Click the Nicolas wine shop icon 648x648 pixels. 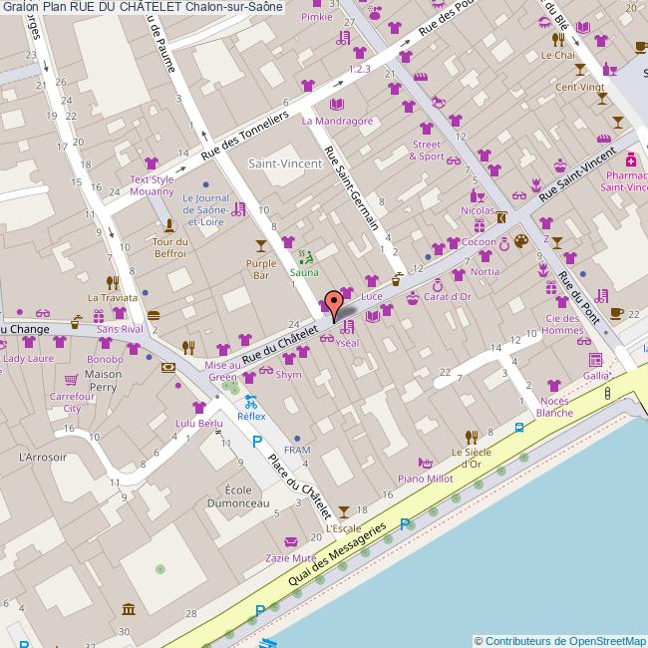coord(473,195)
